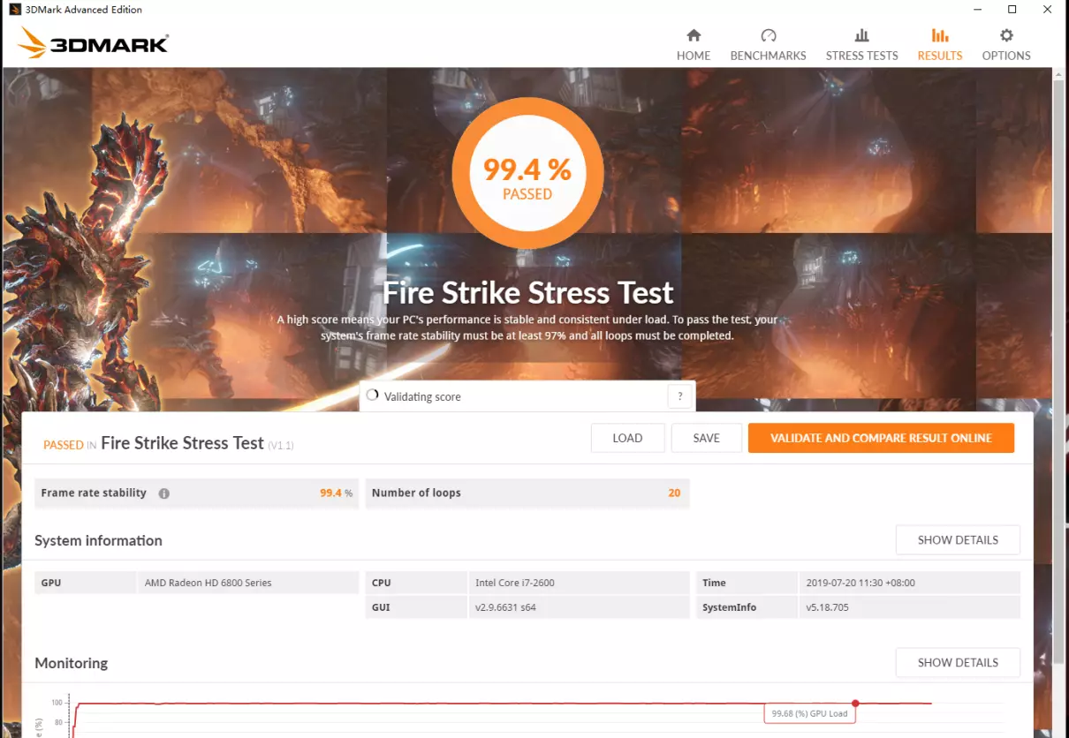Viewport: 1069px width, 738px height.
Task: Open the STRESS TESTS tab label
Action: (x=861, y=55)
